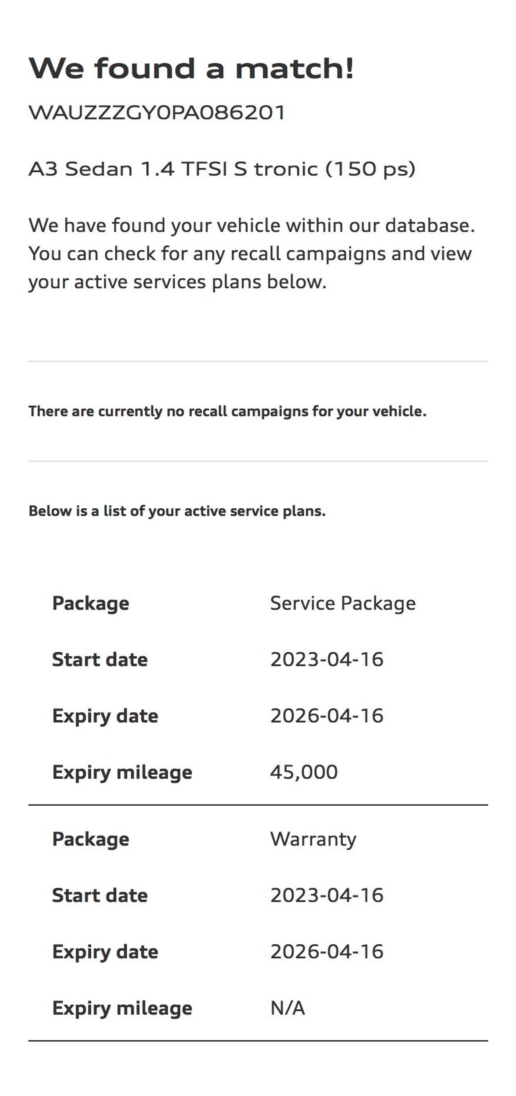This screenshot has height=1096, width=516.
Task: Click the 'Warranty' package value
Action: 313,839
